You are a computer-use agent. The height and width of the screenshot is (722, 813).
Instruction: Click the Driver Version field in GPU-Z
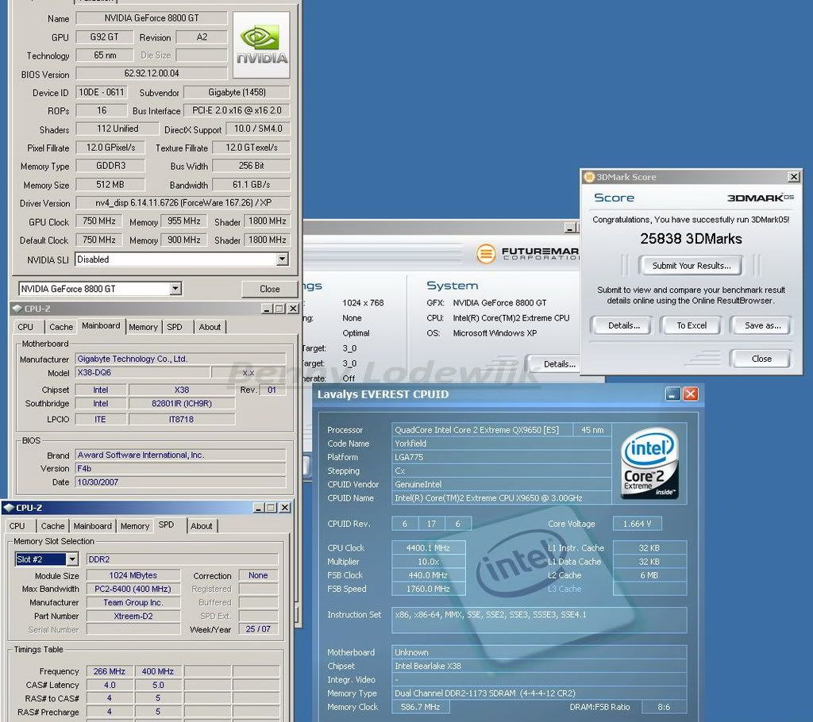tap(183, 202)
